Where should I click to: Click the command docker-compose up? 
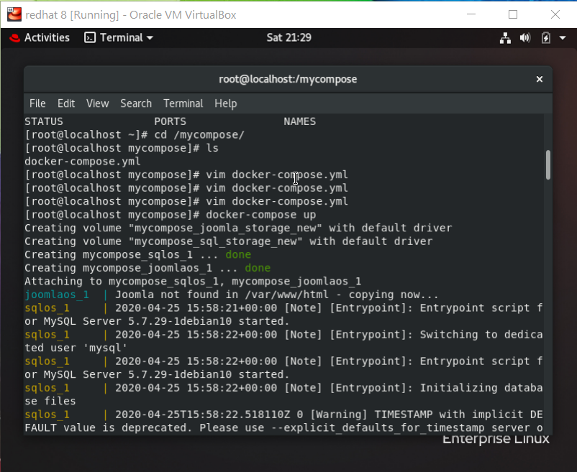tap(261, 215)
